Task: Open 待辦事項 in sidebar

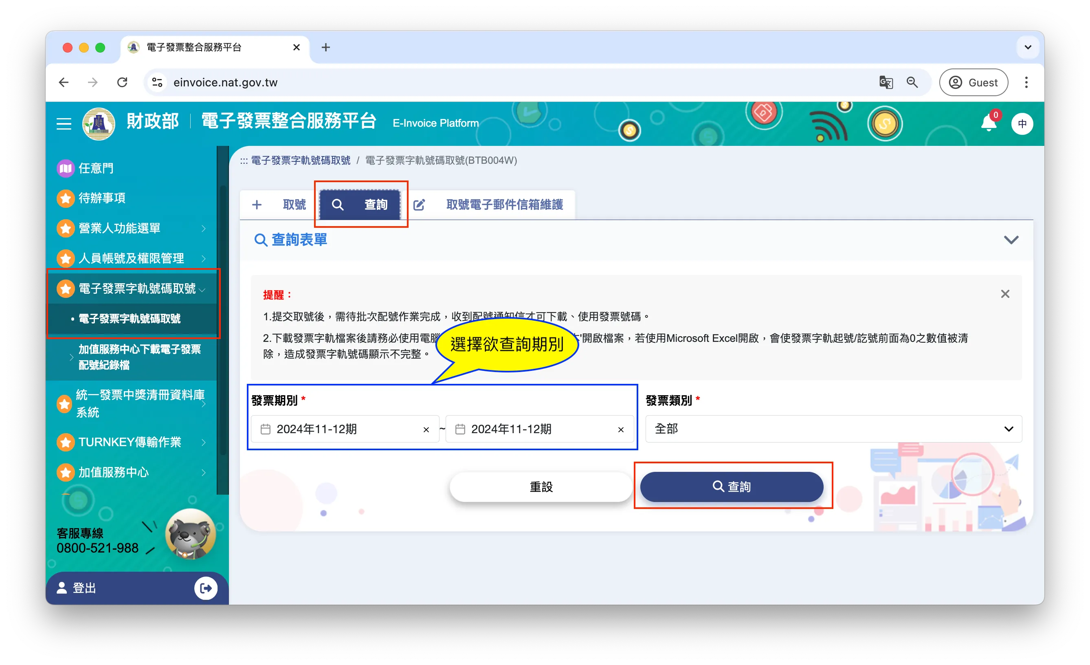Action: click(102, 198)
